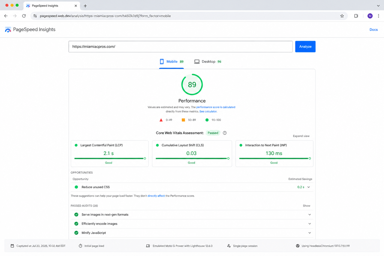The height and width of the screenshot is (256, 384).
Task: Click the Passed assessment badge
Action: (213, 133)
